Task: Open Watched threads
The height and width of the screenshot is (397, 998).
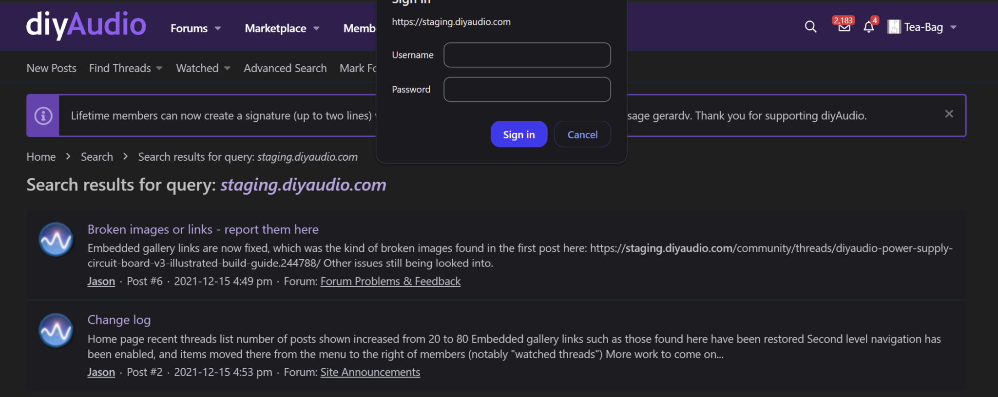Action: coord(197,68)
